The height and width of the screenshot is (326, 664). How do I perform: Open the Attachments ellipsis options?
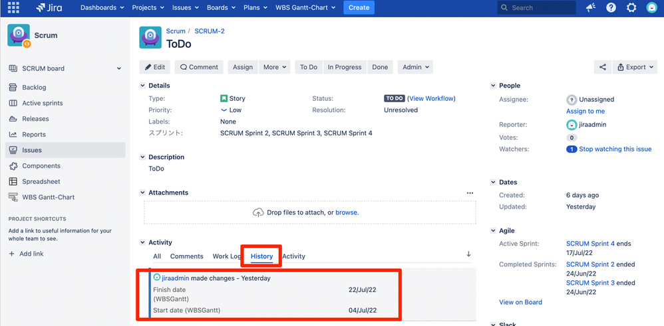pyautogui.click(x=470, y=193)
